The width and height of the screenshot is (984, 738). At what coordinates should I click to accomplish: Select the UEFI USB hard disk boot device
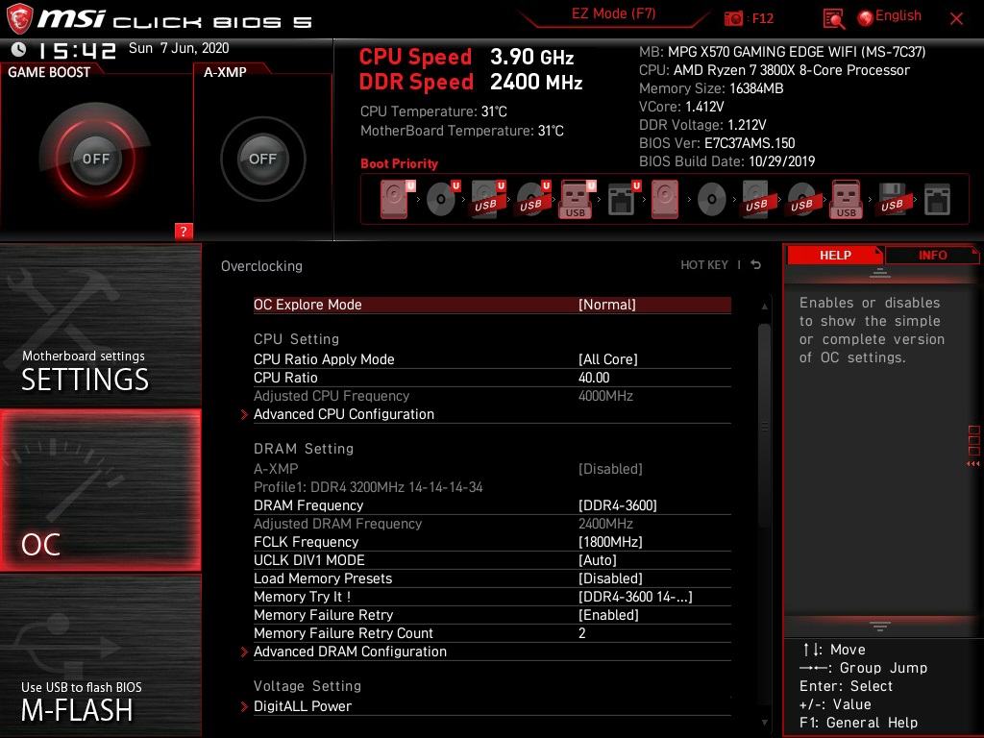pyautogui.click(x=487, y=199)
